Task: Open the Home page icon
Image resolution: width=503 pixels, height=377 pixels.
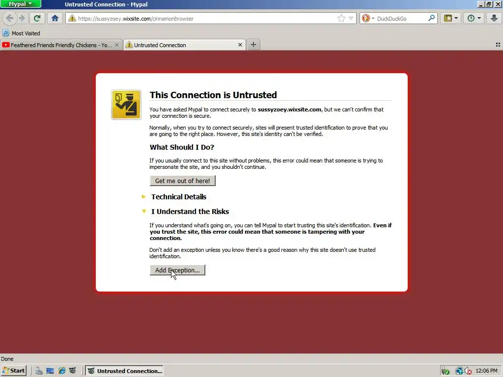Action: click(x=55, y=18)
